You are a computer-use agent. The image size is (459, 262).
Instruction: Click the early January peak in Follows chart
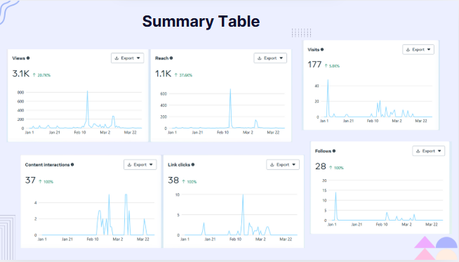point(335,193)
